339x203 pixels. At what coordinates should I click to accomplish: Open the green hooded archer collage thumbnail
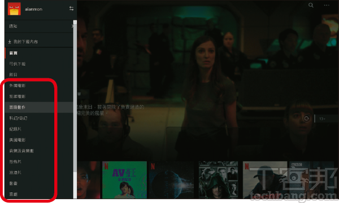(219, 180)
